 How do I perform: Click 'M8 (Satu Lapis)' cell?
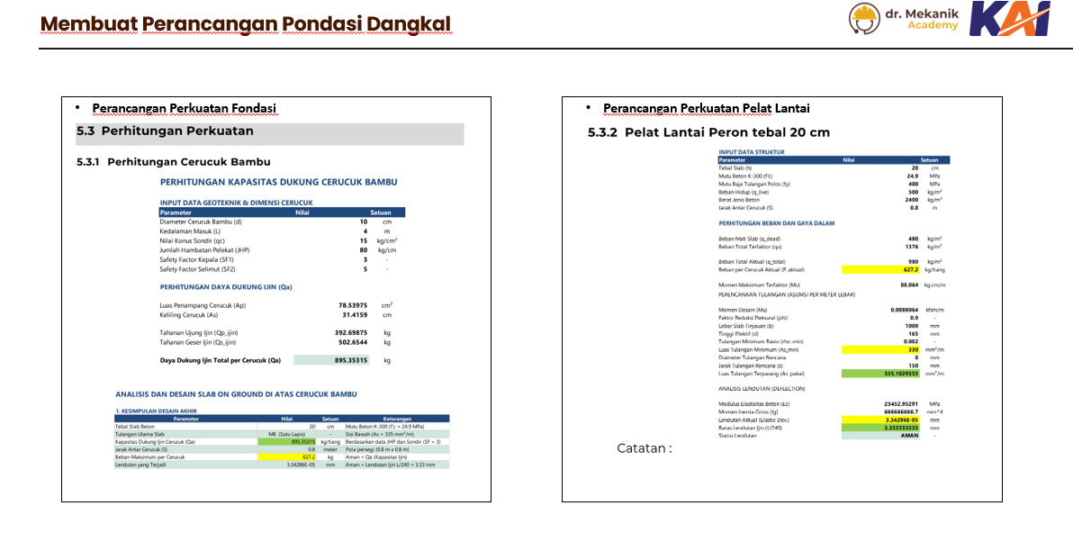point(287,434)
